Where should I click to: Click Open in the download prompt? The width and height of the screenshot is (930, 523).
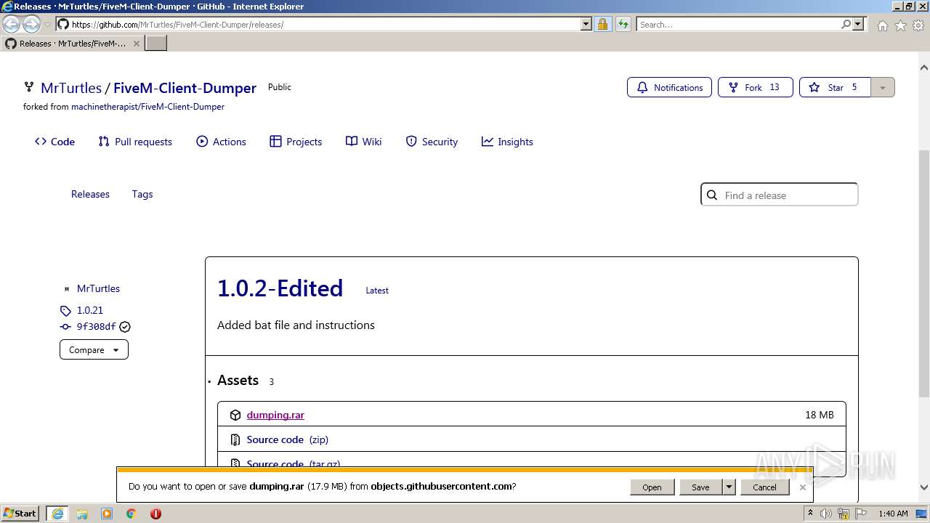pyautogui.click(x=652, y=487)
